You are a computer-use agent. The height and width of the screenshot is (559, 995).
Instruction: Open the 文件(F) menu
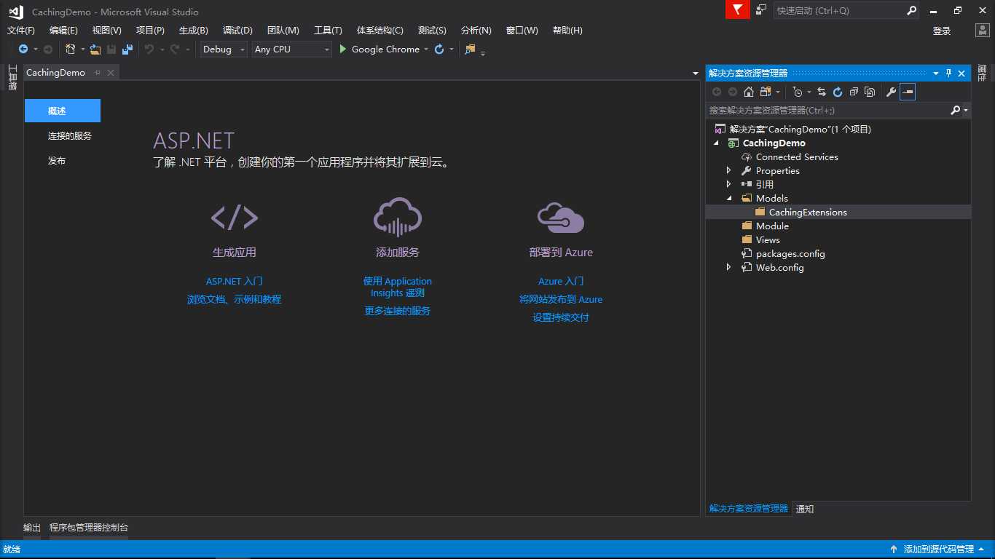[21, 30]
